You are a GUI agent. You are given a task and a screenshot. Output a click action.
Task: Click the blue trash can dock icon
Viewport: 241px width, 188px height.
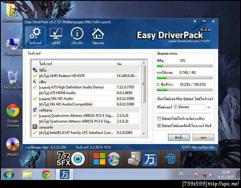[x=170, y=159]
